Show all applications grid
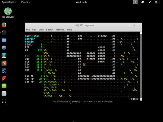This screenshot has height=122, width=163. pyautogui.click(x=4, y=101)
